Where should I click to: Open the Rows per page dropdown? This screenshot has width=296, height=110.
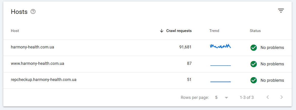[x=226, y=98]
